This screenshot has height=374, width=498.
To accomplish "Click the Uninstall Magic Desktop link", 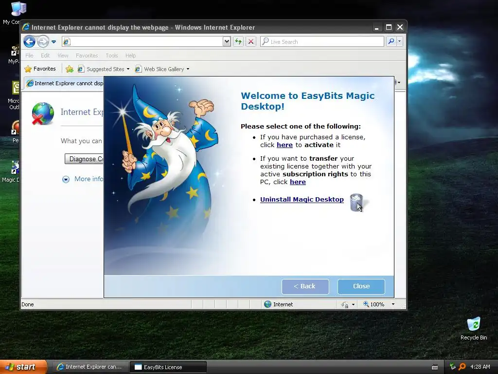I will [x=302, y=199].
